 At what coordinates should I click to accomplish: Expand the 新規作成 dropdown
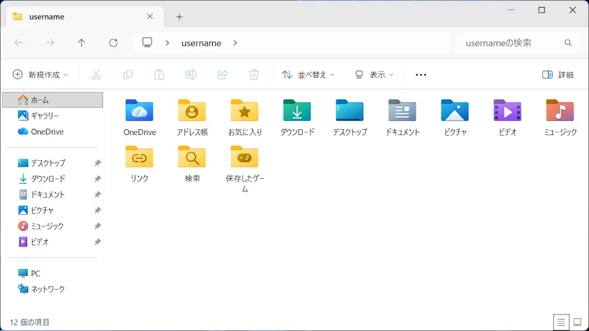pos(40,75)
